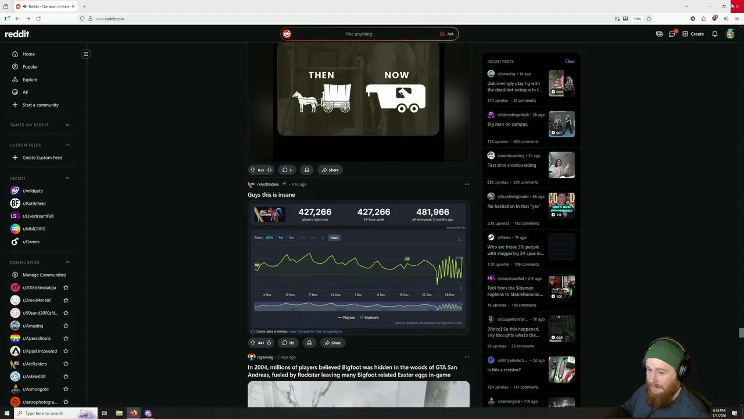Upvote the Guys this is insane post
Viewport: 744px width, 419px height.
tap(253, 343)
